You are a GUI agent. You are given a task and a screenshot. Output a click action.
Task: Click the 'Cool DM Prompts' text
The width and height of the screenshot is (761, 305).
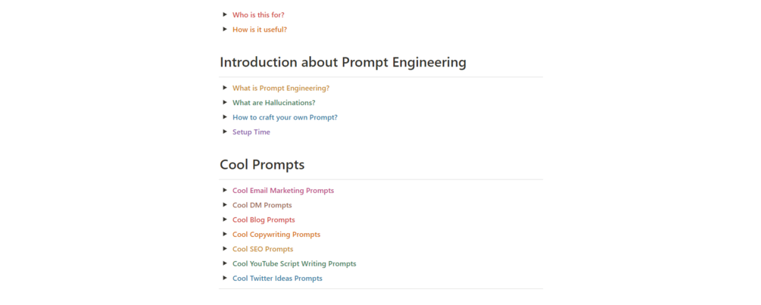pyautogui.click(x=262, y=205)
